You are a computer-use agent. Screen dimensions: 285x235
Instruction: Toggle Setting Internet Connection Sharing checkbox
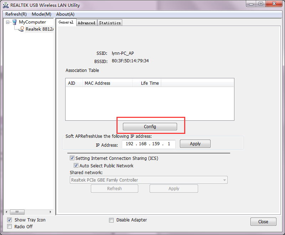(x=72, y=158)
